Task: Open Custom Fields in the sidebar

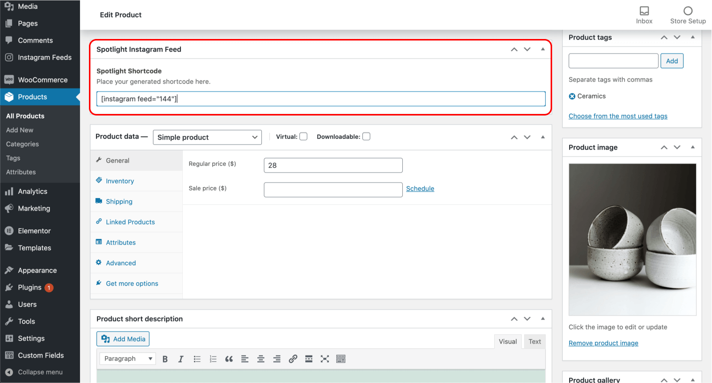Action: pos(40,355)
